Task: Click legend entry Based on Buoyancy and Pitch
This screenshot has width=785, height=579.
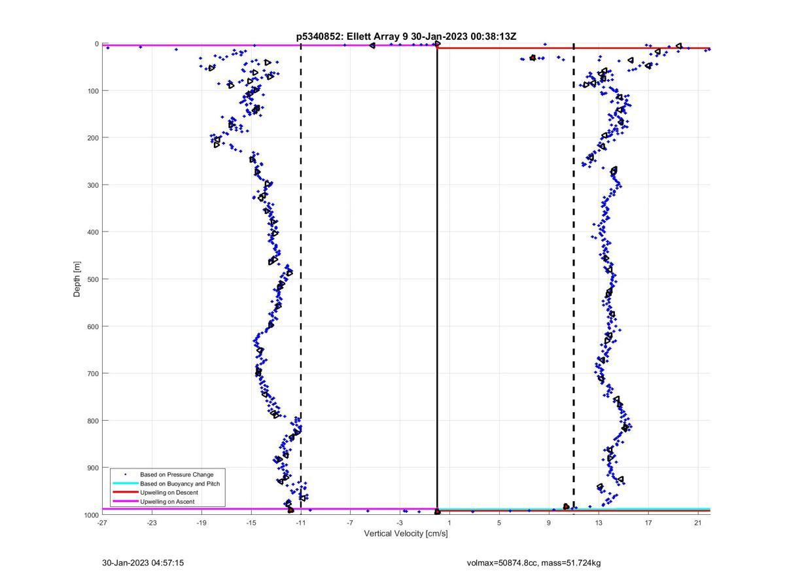Action: tap(180, 483)
